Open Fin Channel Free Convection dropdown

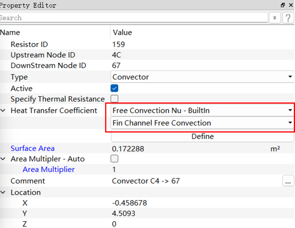(x=202, y=123)
